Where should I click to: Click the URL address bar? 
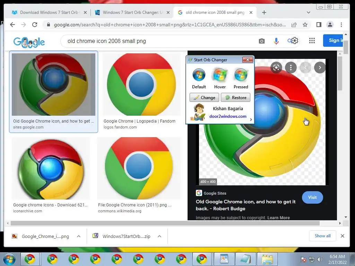(x=170, y=25)
